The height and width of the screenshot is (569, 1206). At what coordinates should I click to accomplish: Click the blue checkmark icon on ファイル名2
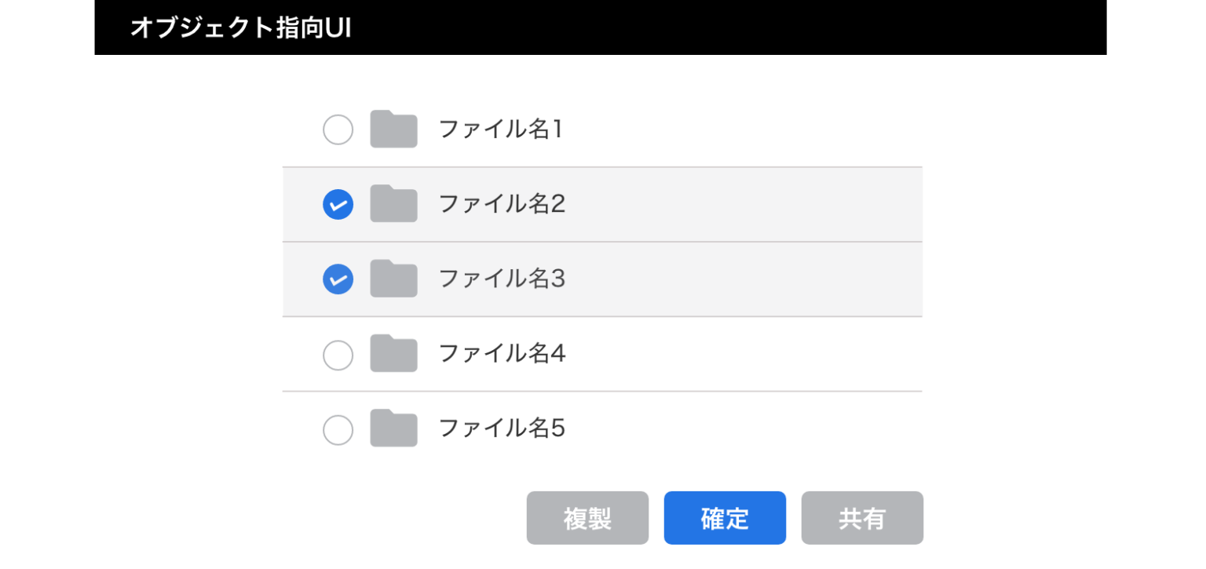tap(338, 203)
